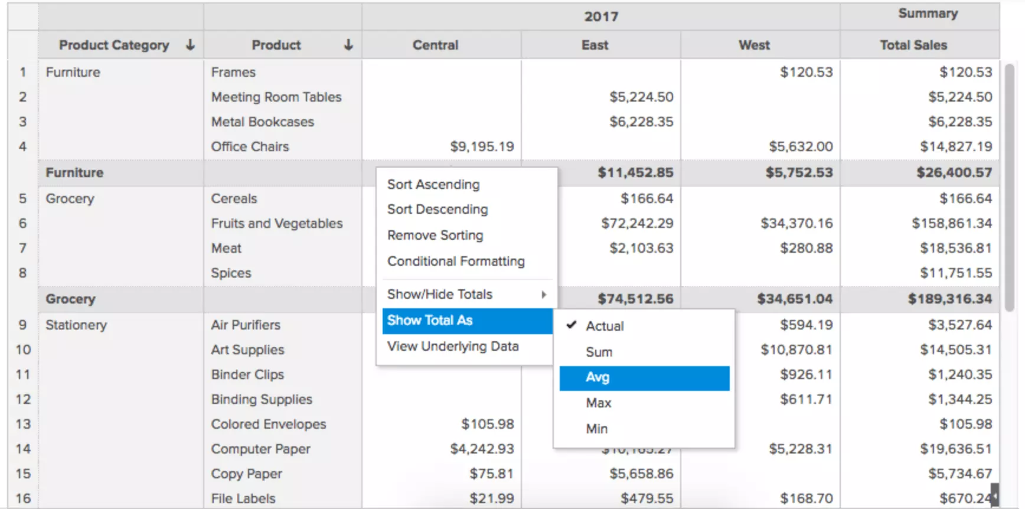Click the sort arrow on Product Category column
1025x509 pixels.
(x=189, y=44)
